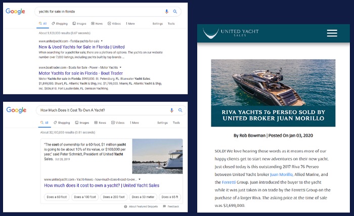Open 'New & Used Yachts for Sale in Florida' result
This screenshot has width=354, height=216.
(x=81, y=47)
